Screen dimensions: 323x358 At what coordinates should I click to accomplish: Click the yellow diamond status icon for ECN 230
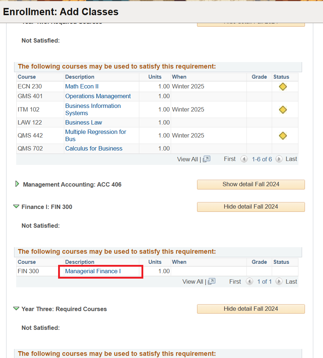(x=283, y=87)
